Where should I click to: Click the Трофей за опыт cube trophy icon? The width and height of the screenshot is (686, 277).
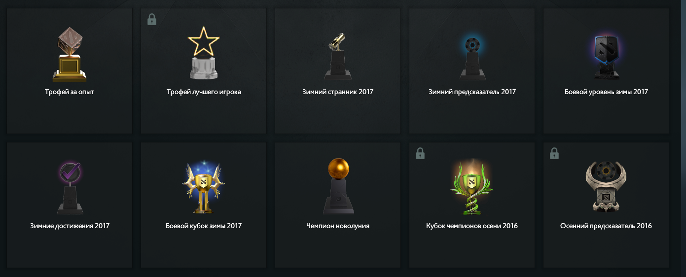coord(70,54)
